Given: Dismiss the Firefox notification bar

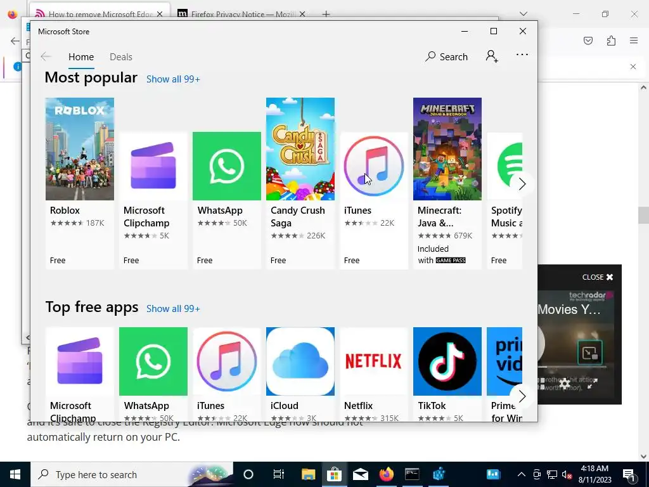Looking at the screenshot, I should [633, 67].
